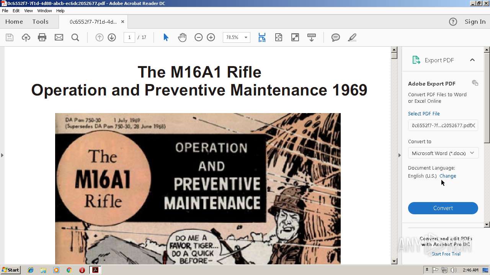Go to next page arrow
Viewport: 490px width, 275px height.
pos(112,37)
